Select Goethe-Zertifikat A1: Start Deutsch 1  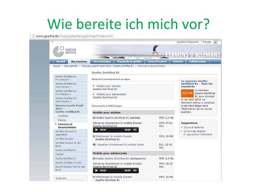(x=70, y=85)
